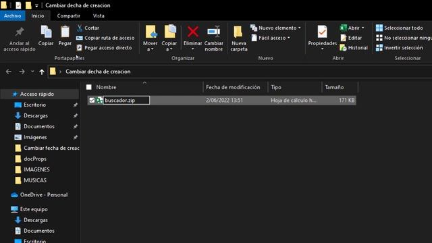Viewport: 432px width, 243px height.
Task: Select Acceso rápido in navigation pane
Action: pyautogui.click(x=37, y=94)
